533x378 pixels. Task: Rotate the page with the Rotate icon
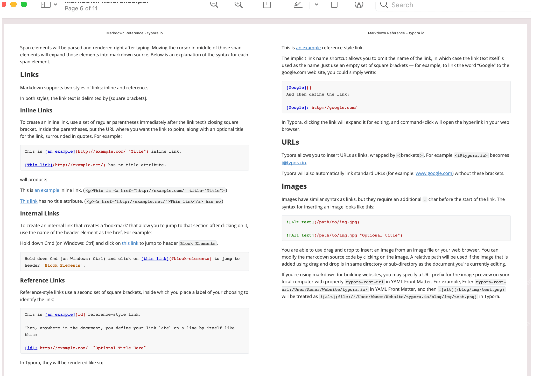pos(334,4)
